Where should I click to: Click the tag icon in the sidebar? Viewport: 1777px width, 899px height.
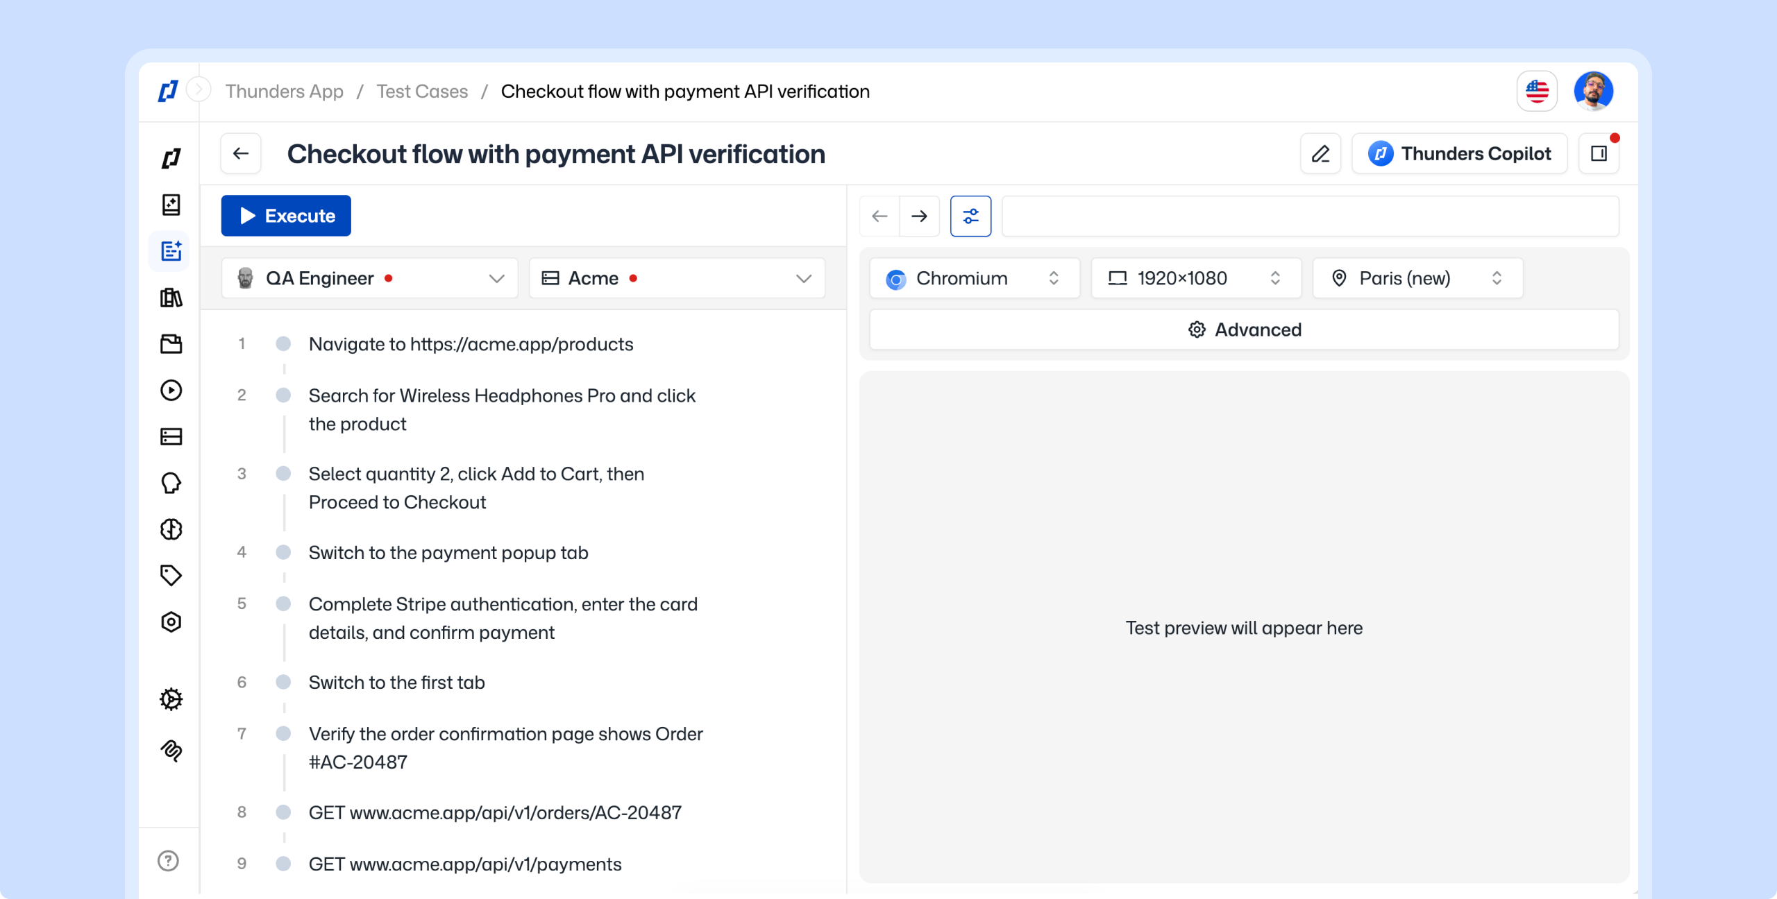(171, 575)
